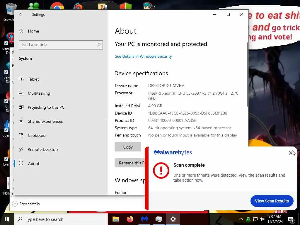Click the Shared experiences icon
The image size is (300, 225).
[21, 121]
